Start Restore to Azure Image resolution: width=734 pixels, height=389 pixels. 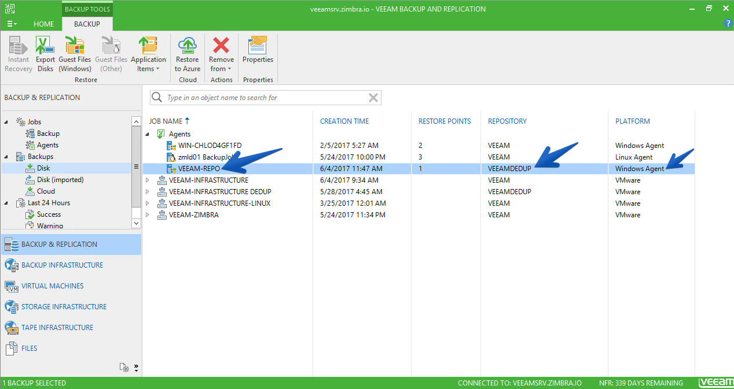point(188,54)
